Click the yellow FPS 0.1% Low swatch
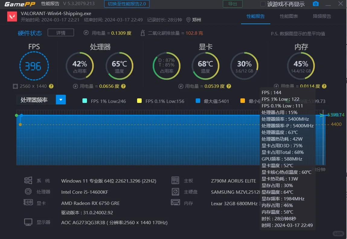Image resolution: width=347 pixels, height=239 pixels. [139, 101]
